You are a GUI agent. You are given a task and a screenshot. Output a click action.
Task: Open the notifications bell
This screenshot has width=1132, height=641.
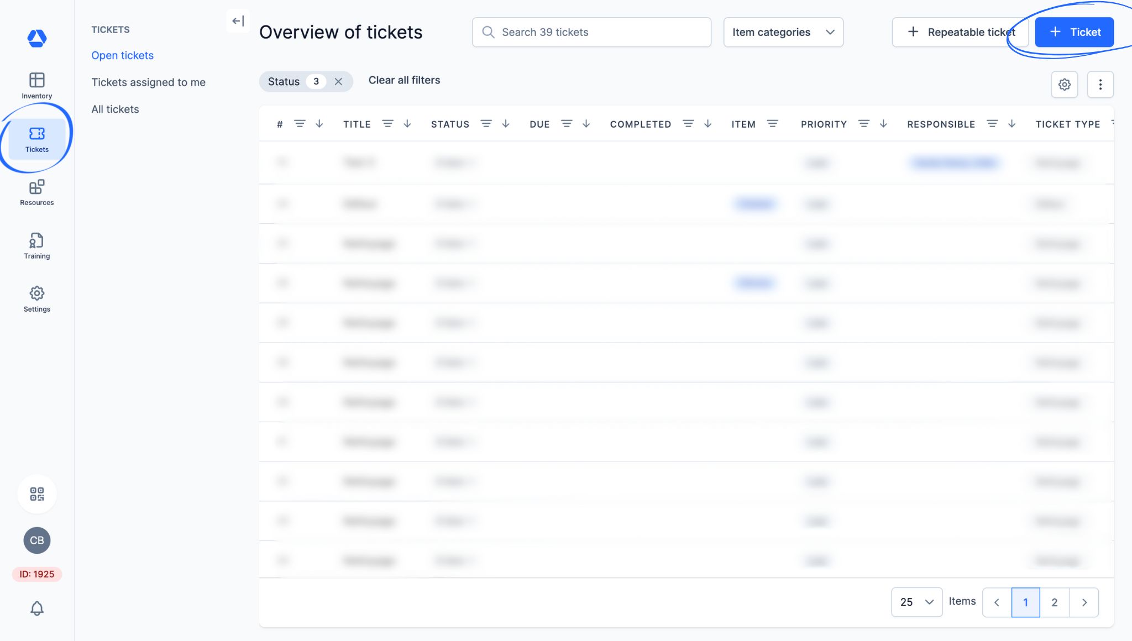[36, 608]
